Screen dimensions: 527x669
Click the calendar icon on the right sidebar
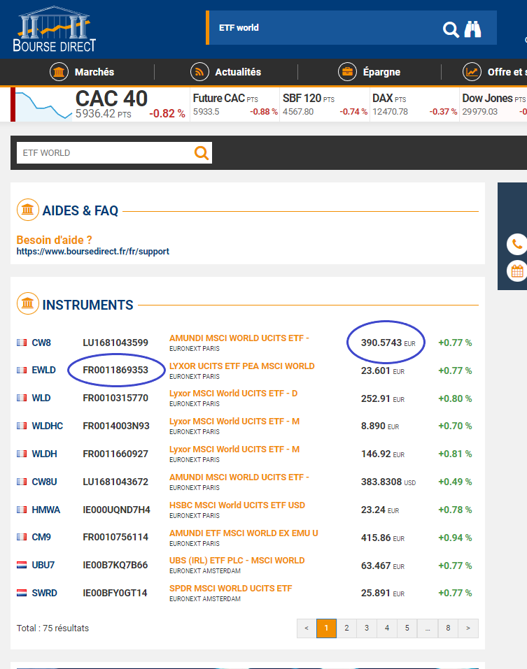(x=517, y=271)
